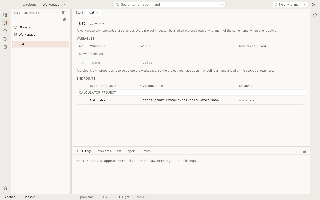Click the SOURCE column header
Image resolution: width=320 pixels, height=200 pixels.
[246, 86]
